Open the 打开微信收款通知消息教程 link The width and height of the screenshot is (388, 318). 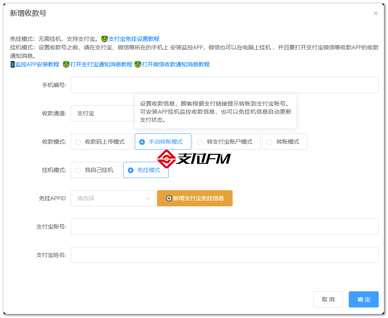tap(176, 64)
